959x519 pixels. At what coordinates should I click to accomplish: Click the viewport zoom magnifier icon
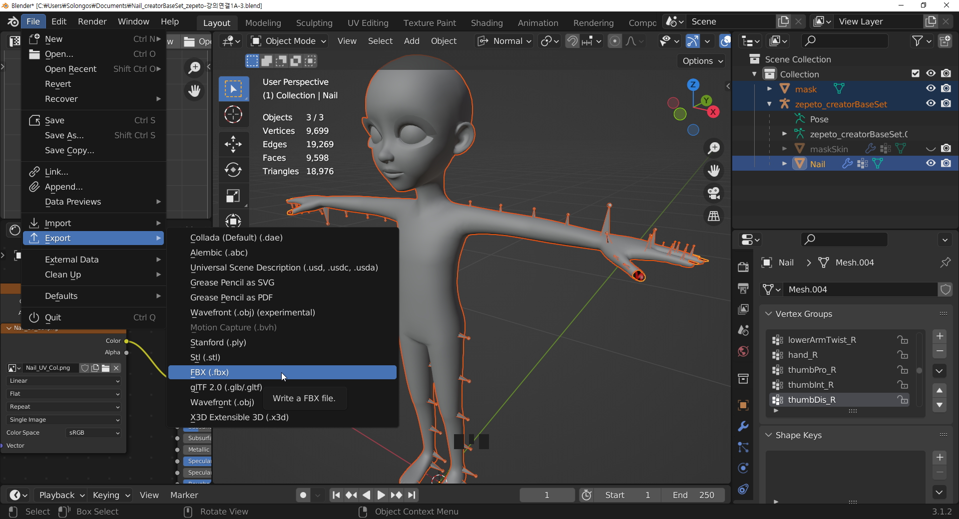coord(714,148)
